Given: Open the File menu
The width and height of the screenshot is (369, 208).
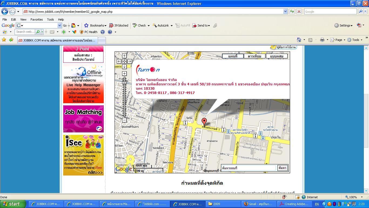Looking at the screenshot, I should [x=5, y=19].
